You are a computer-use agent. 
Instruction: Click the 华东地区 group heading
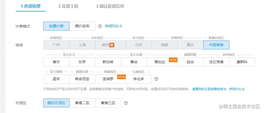click(97, 38)
